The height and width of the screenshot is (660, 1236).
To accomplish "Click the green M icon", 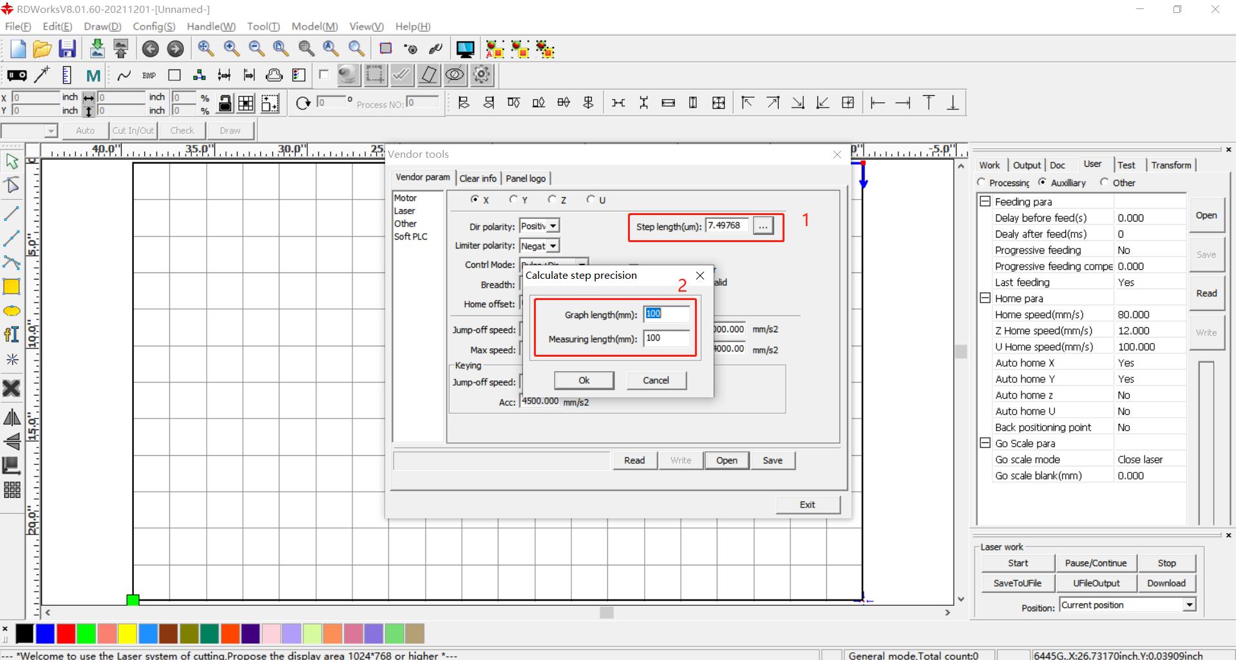I will pos(93,75).
